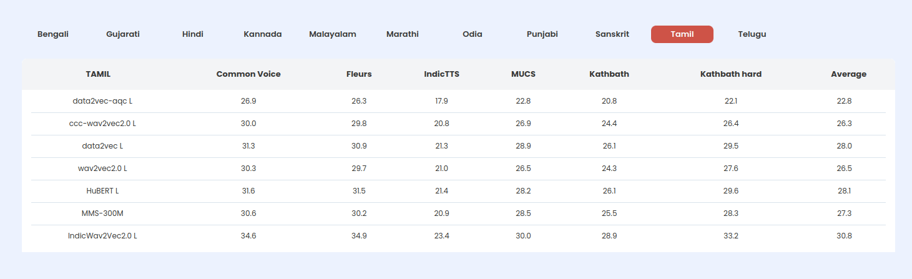
Task: Click Kathbath value 20.8
Action: coord(609,101)
